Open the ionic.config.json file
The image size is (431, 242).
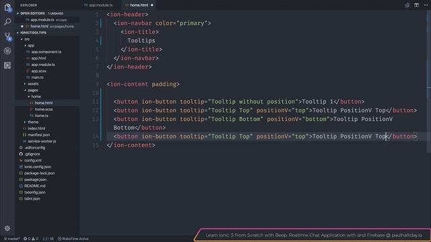coord(47,167)
